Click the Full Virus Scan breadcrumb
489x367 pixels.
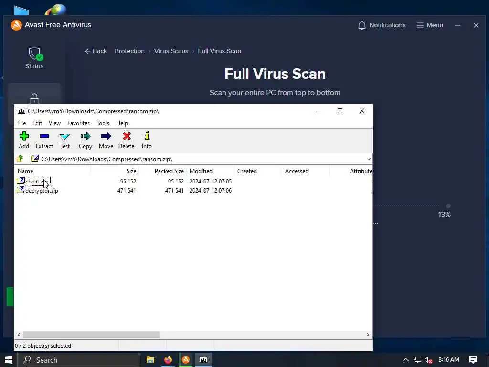pos(219,51)
